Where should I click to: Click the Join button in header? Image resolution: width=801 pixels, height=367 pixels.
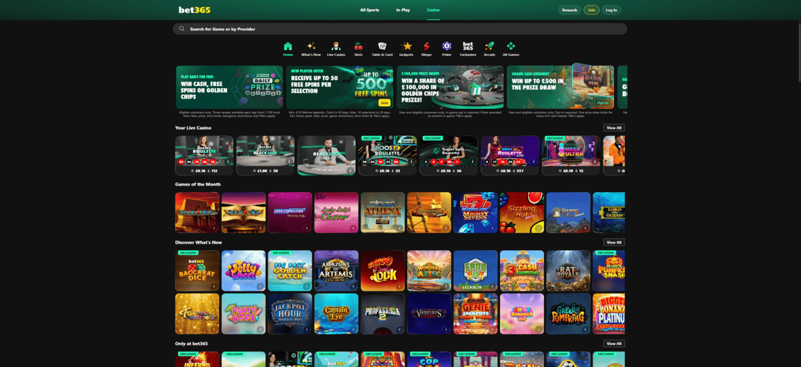coord(591,10)
